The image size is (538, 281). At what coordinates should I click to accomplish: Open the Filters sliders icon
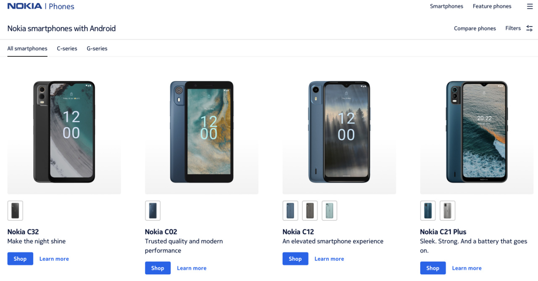530,28
